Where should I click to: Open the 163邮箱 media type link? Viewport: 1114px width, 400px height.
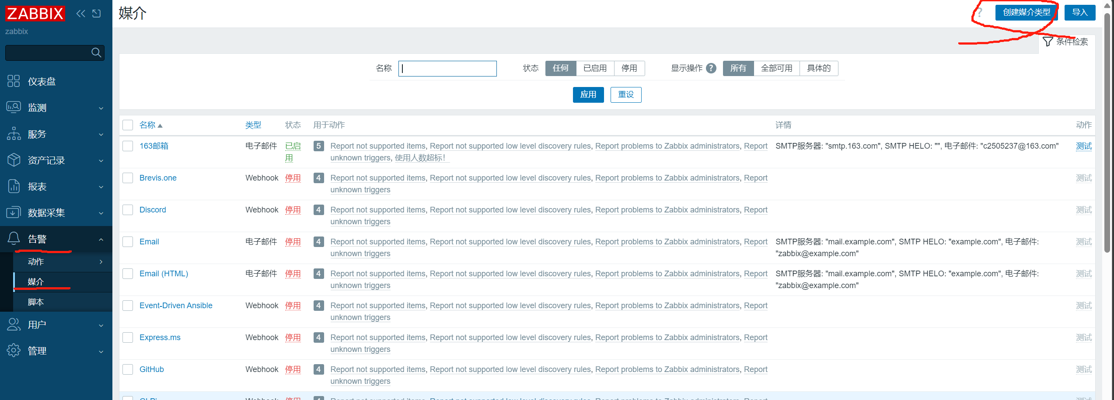154,146
